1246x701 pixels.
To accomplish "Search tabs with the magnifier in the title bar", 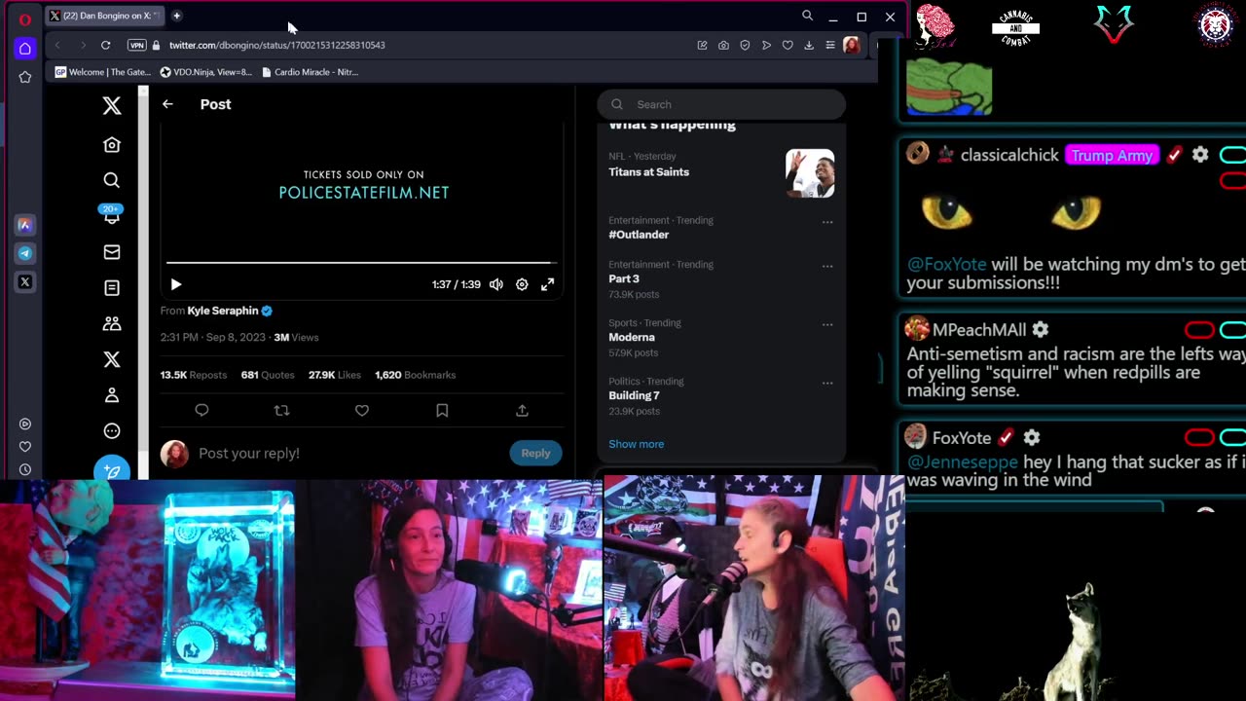I will pos(807,16).
